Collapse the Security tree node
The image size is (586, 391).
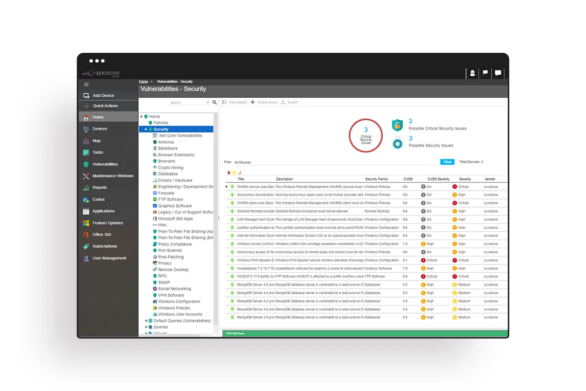[146, 129]
